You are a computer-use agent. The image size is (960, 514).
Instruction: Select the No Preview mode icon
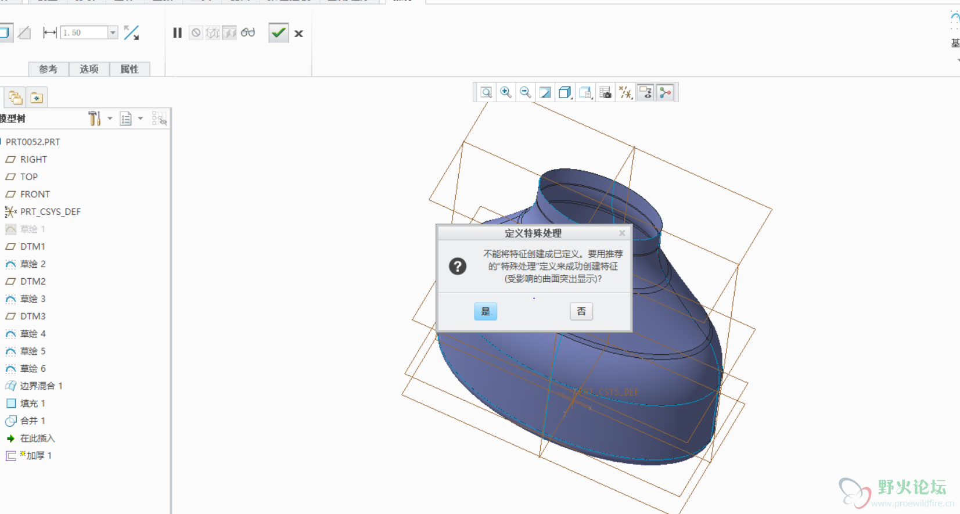click(x=196, y=33)
